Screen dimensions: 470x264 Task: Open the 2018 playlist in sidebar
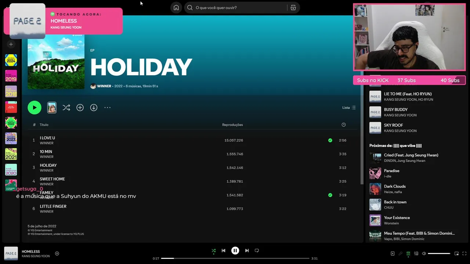tap(11, 92)
